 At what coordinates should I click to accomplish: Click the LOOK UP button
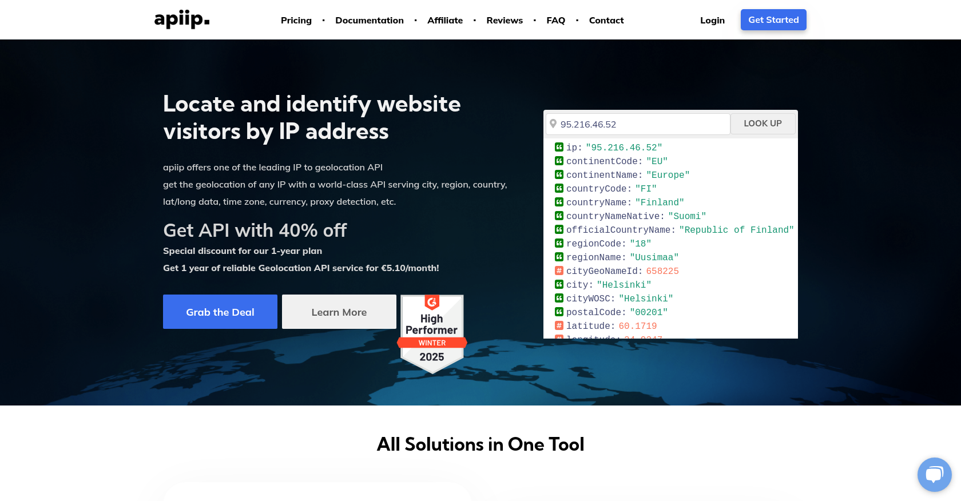pyautogui.click(x=763, y=124)
